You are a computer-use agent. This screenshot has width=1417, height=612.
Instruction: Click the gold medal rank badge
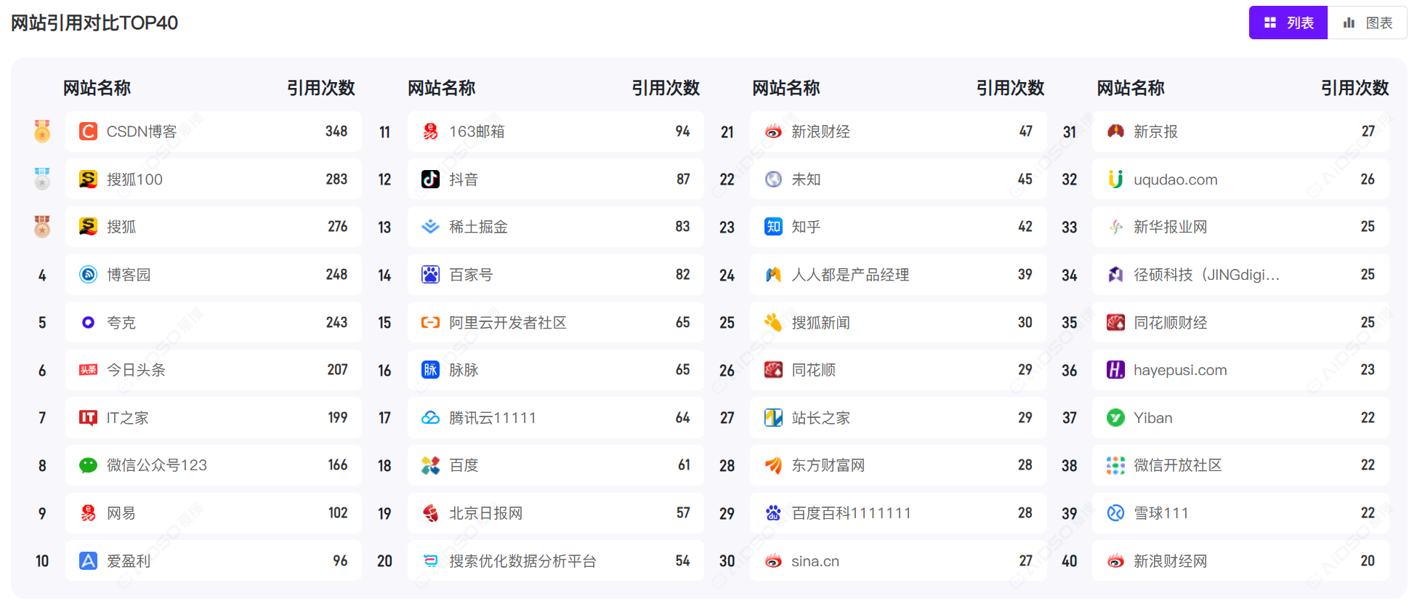(42, 132)
